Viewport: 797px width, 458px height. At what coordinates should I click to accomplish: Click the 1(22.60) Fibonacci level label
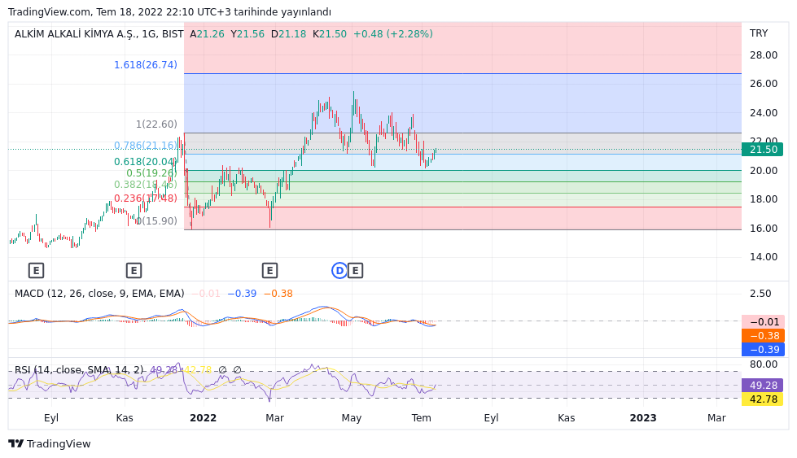pos(156,124)
